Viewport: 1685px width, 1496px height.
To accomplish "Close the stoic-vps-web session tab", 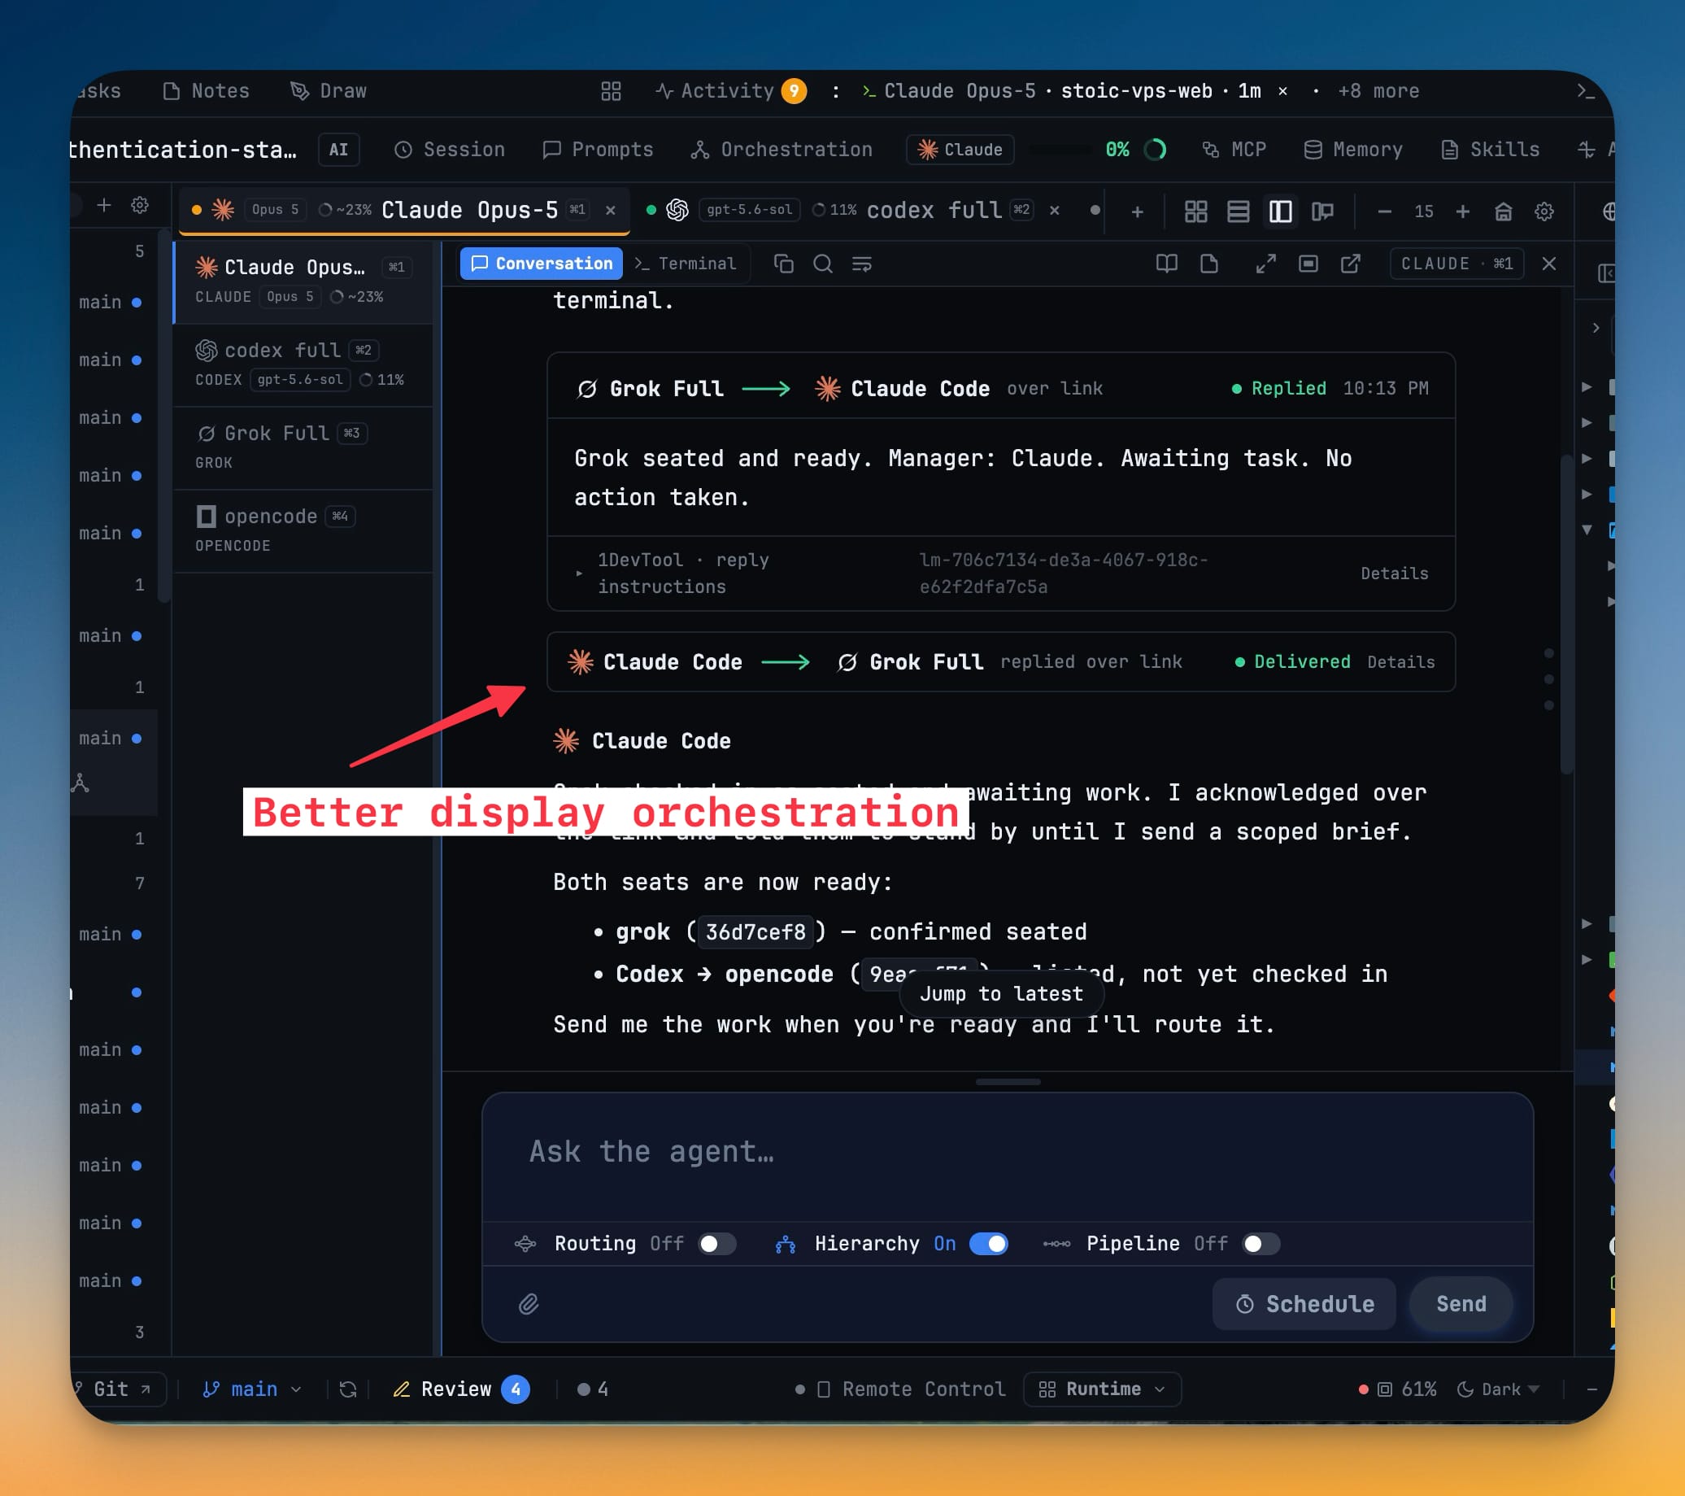I will 1282,91.
